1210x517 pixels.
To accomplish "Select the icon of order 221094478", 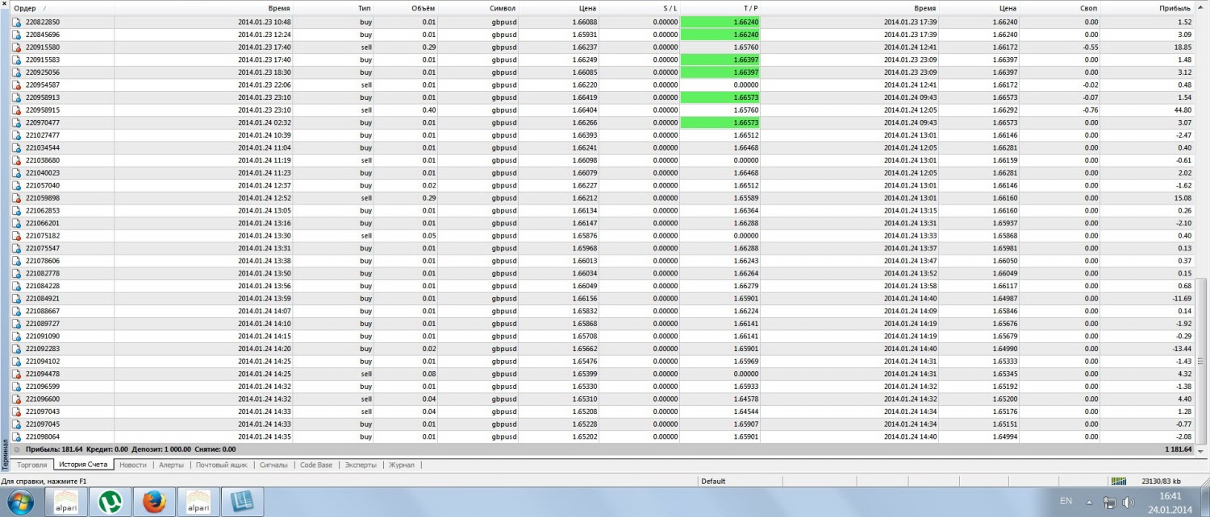I will (17, 374).
